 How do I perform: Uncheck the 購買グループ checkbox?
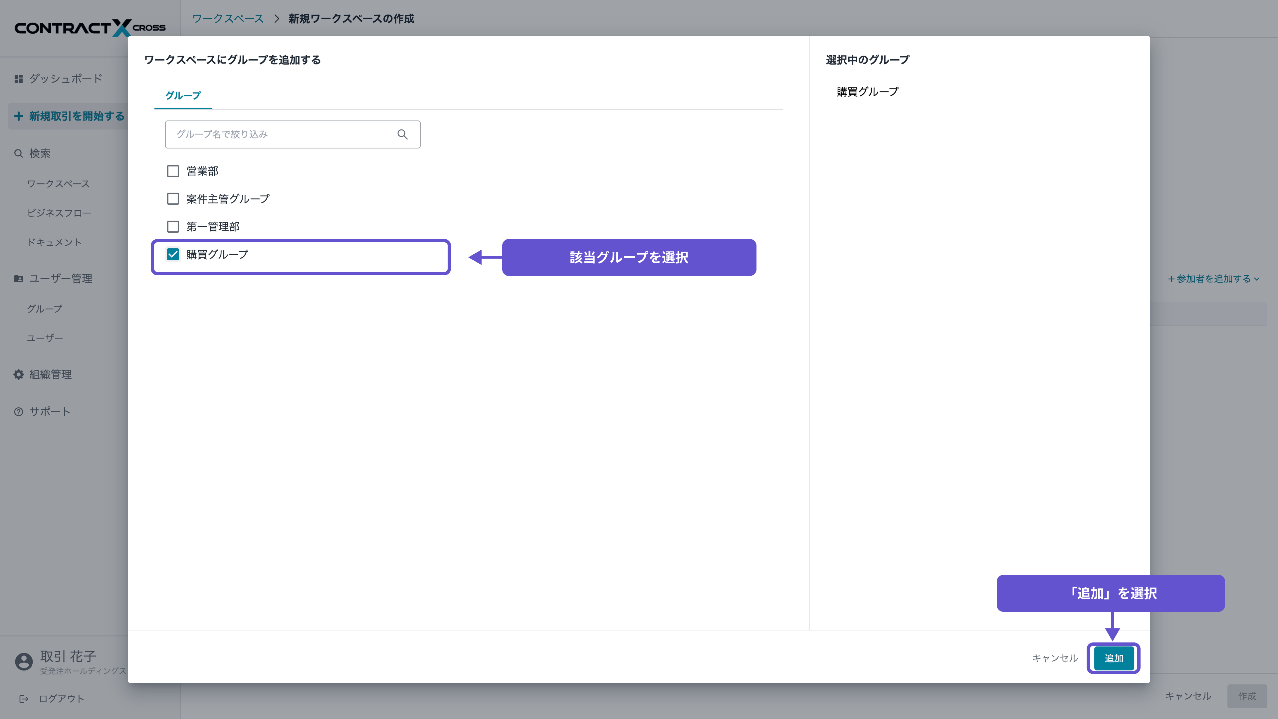[173, 255]
